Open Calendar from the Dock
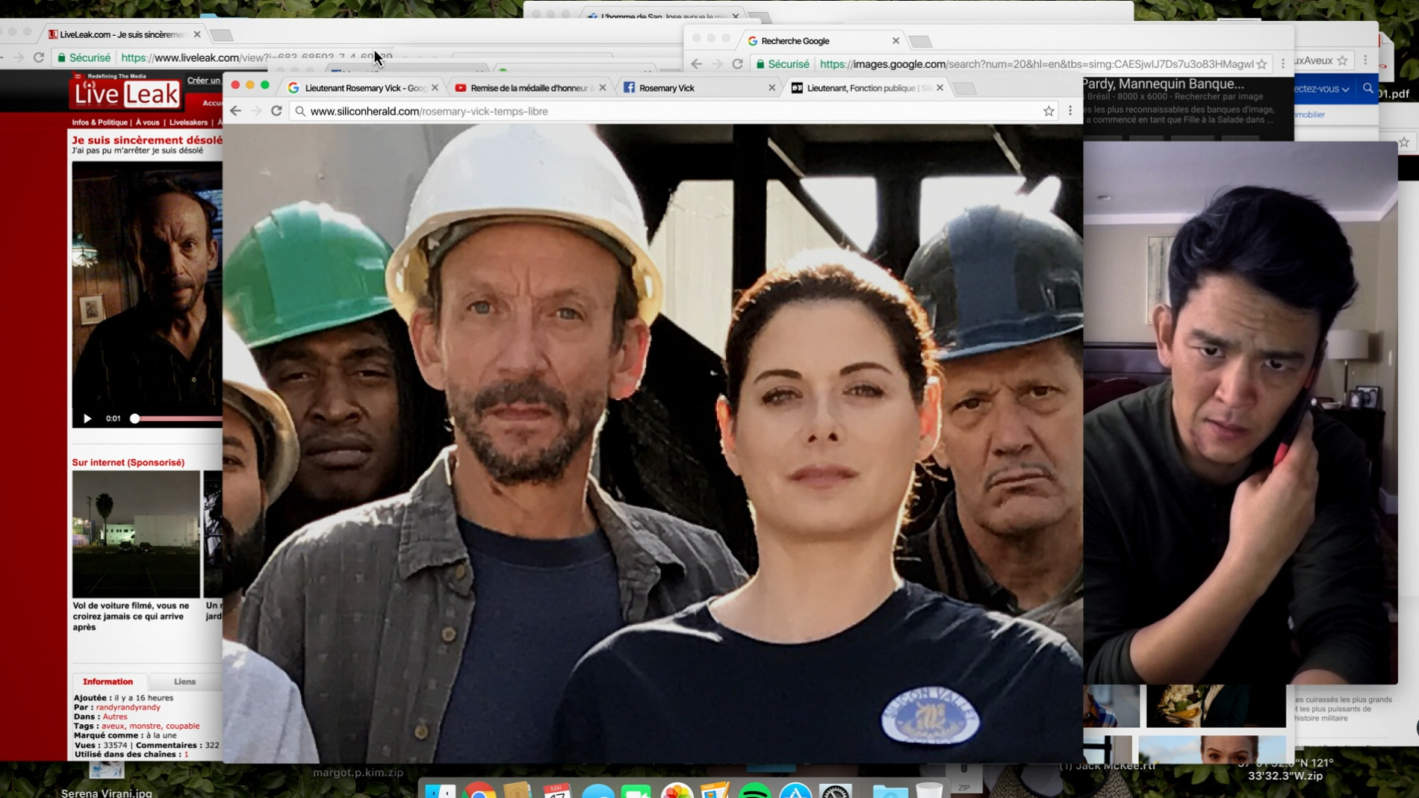This screenshot has height=798, width=1419. 557,790
